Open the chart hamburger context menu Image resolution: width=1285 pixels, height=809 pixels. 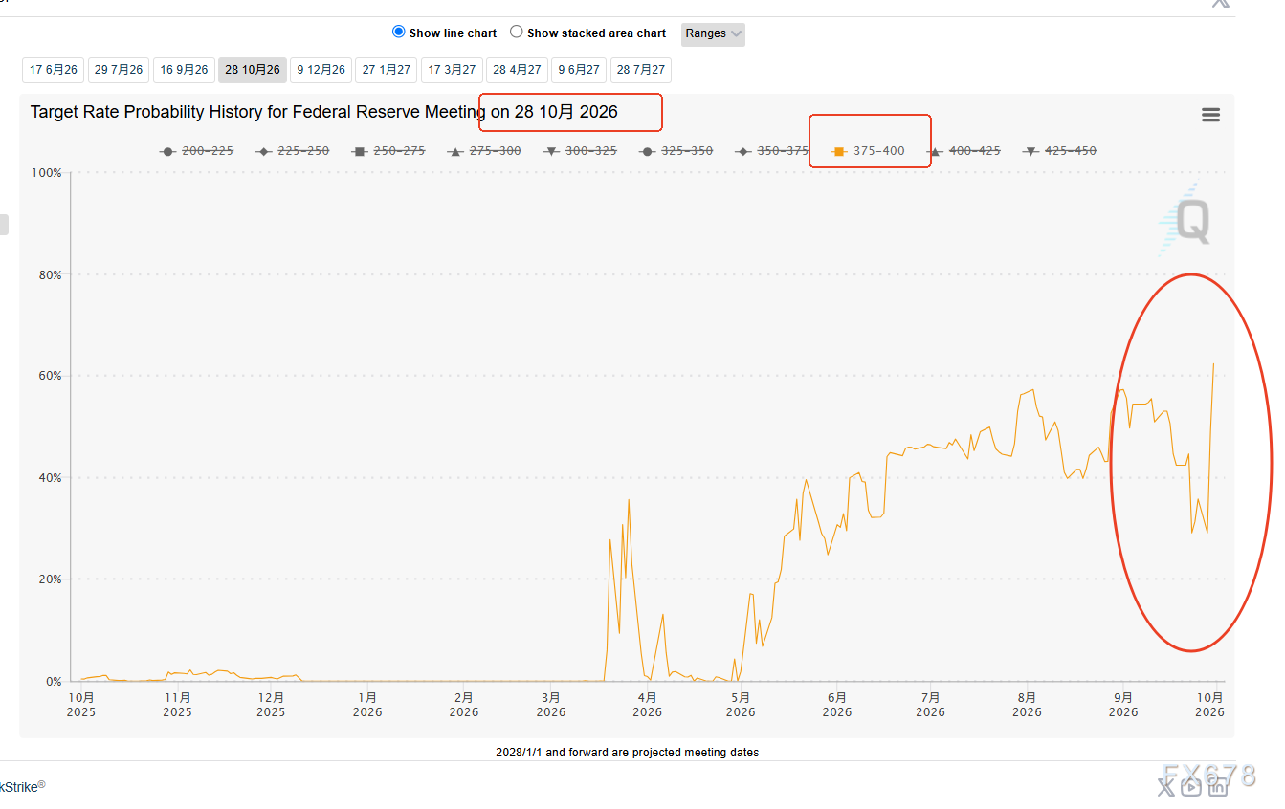[1210, 115]
